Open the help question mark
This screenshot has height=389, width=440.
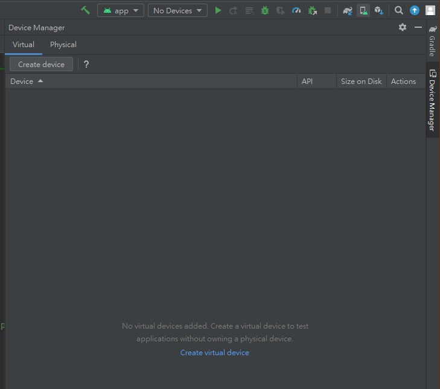[86, 64]
